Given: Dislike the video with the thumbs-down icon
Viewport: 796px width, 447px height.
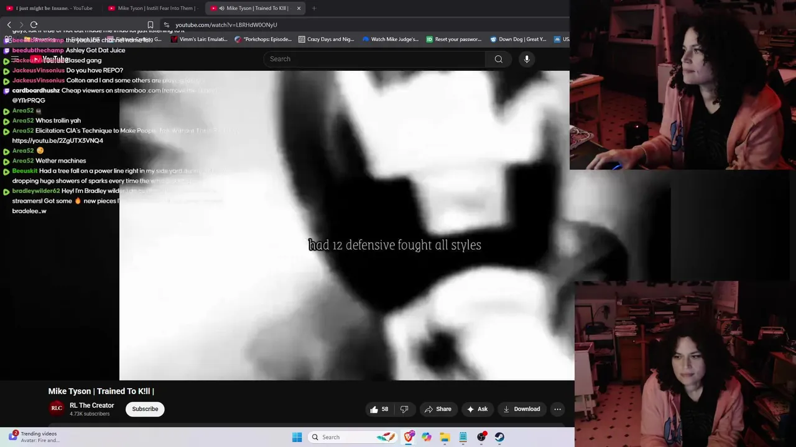Looking at the screenshot, I should point(404,409).
